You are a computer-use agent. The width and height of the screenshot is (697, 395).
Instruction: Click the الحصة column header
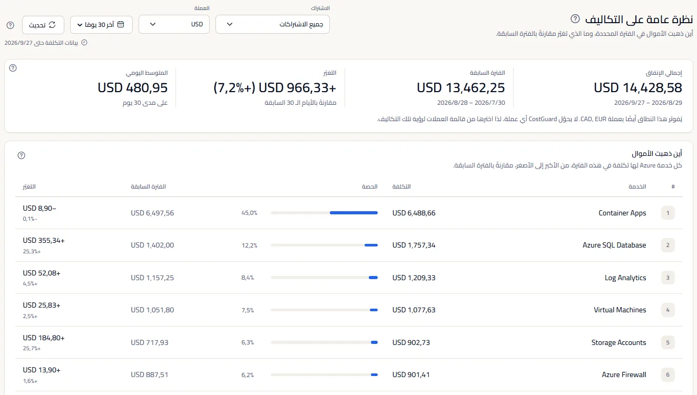click(x=370, y=187)
